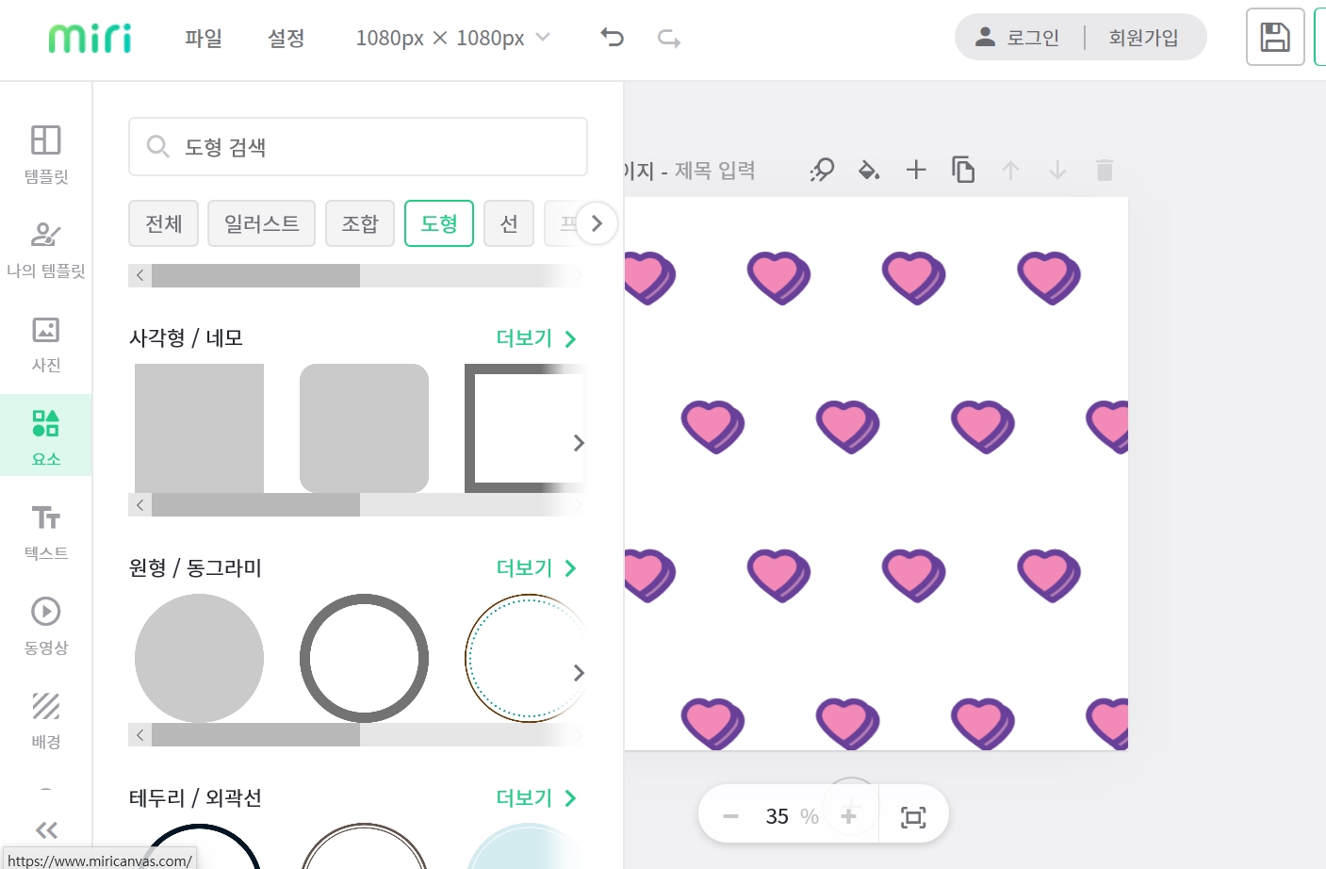Open the 설정 menu

286,39
